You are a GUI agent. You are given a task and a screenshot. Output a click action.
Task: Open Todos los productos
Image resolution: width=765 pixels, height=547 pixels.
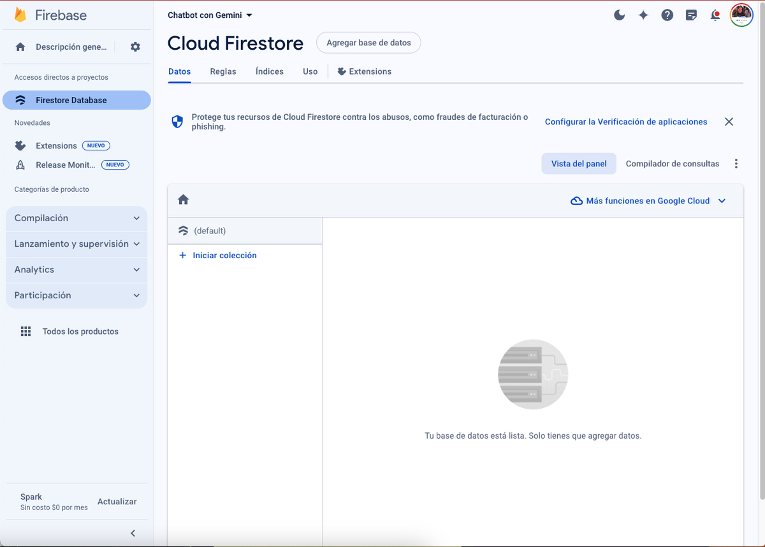click(69, 332)
